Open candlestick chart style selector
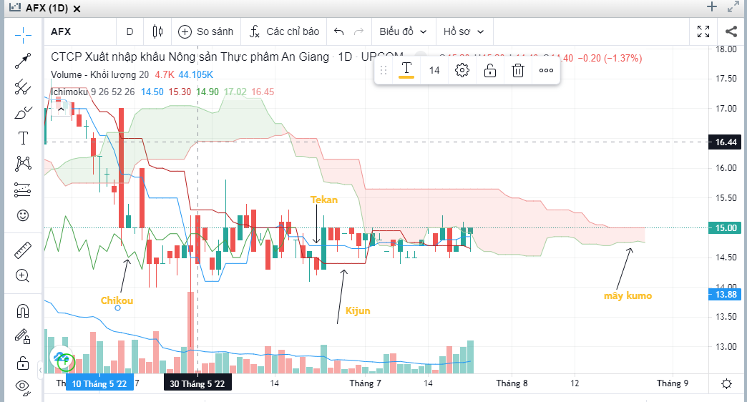 [157, 31]
